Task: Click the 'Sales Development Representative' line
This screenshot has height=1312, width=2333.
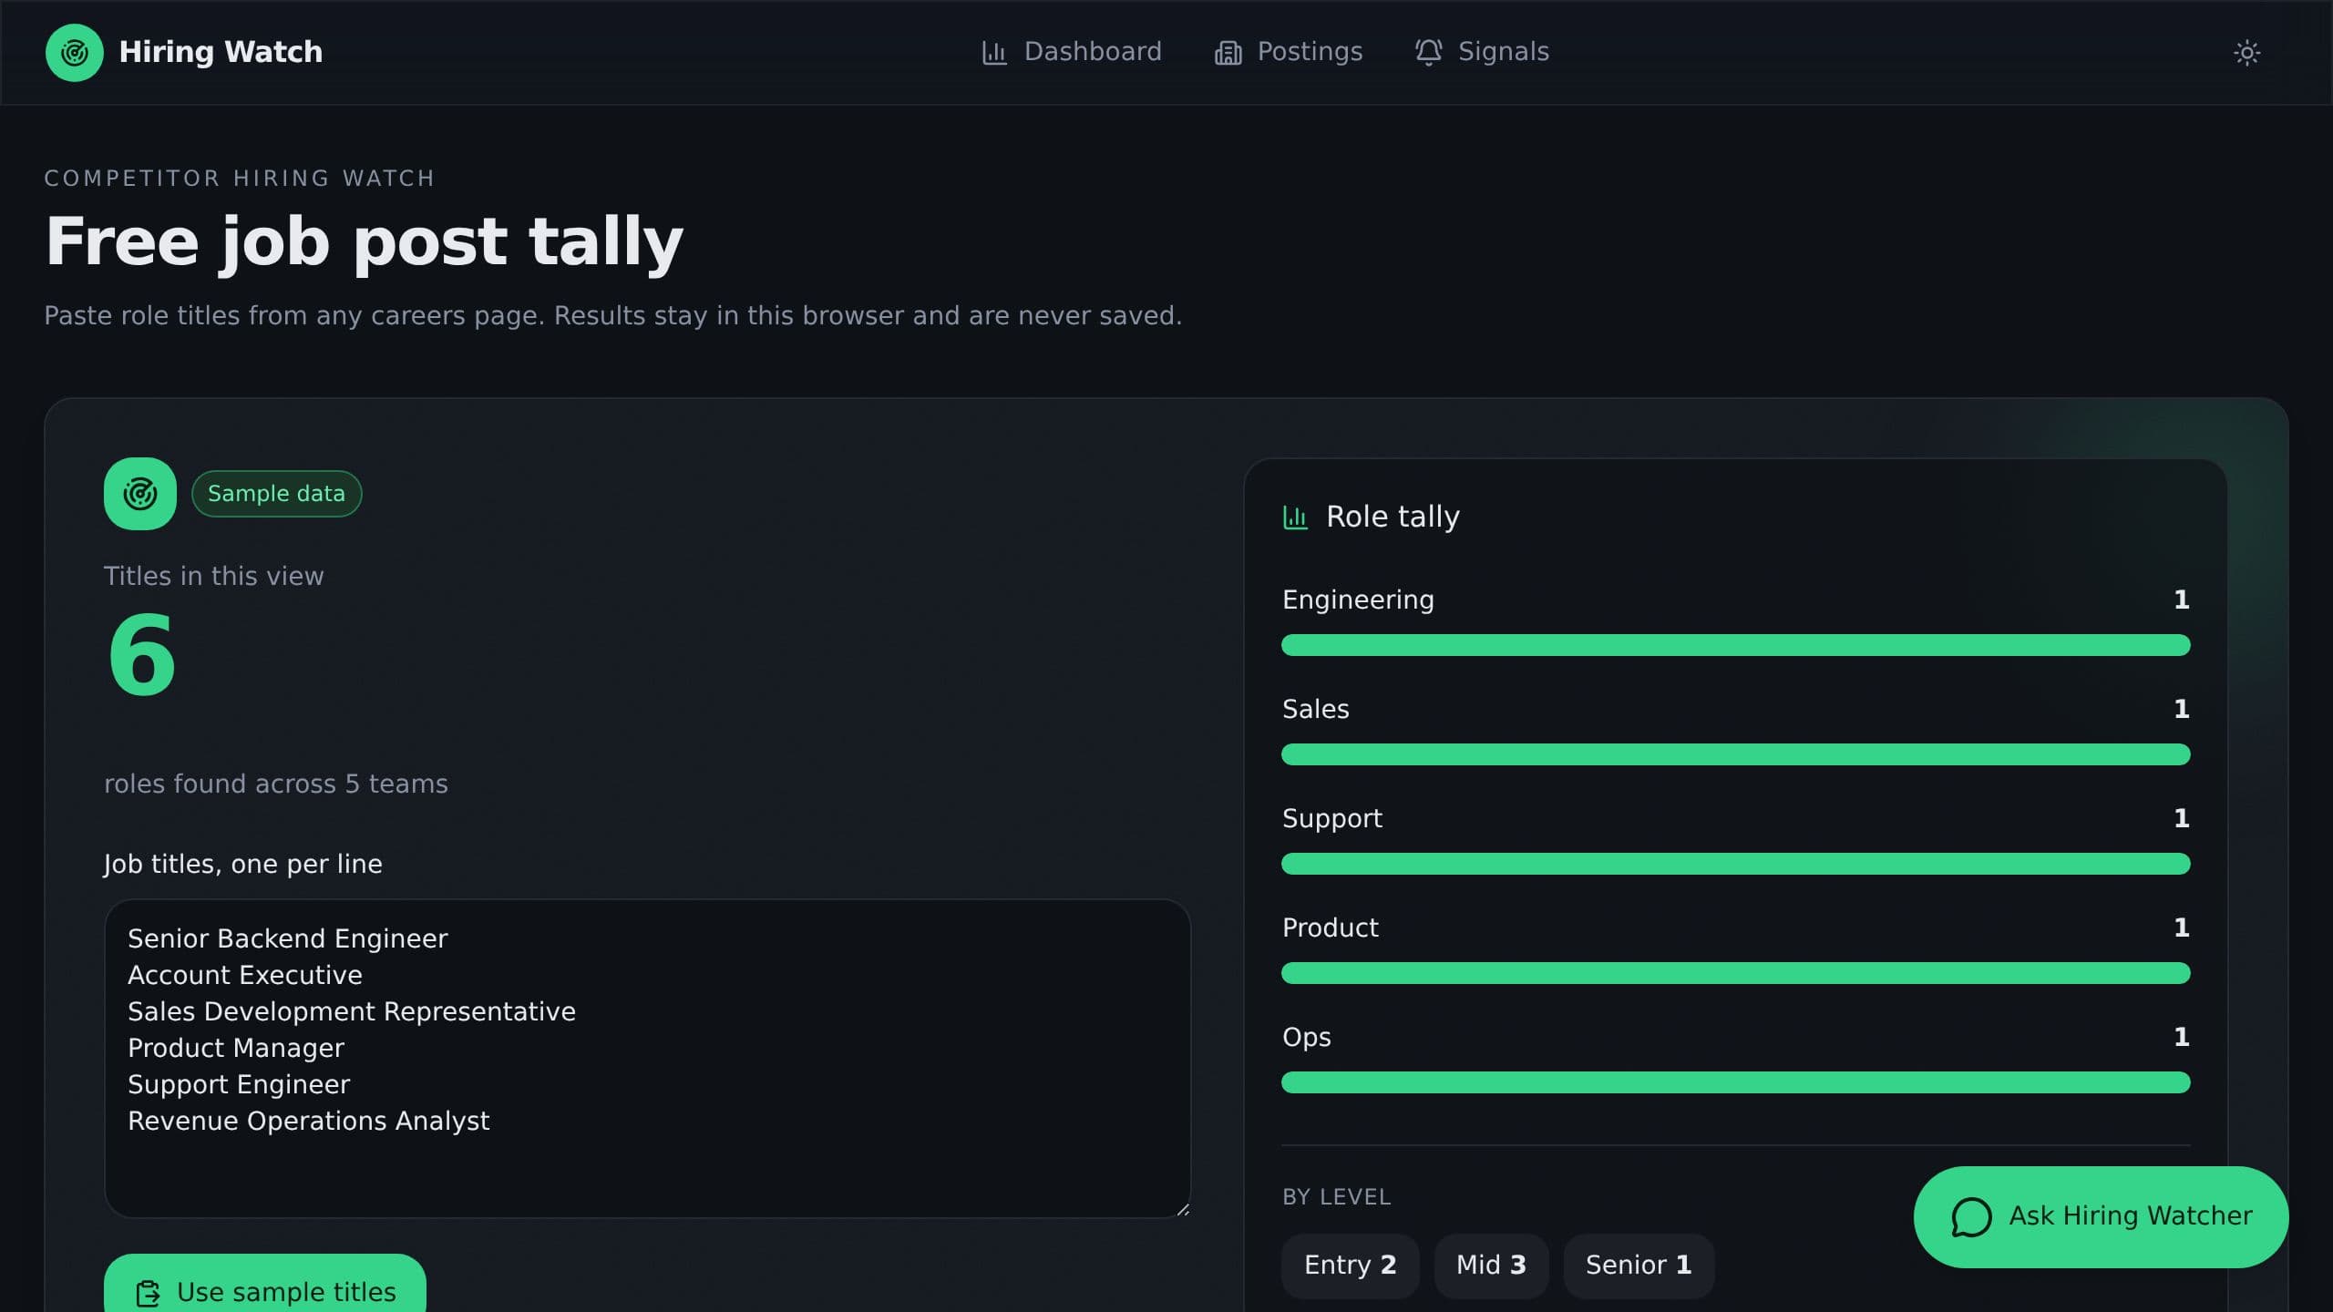Action: pos(352,1012)
